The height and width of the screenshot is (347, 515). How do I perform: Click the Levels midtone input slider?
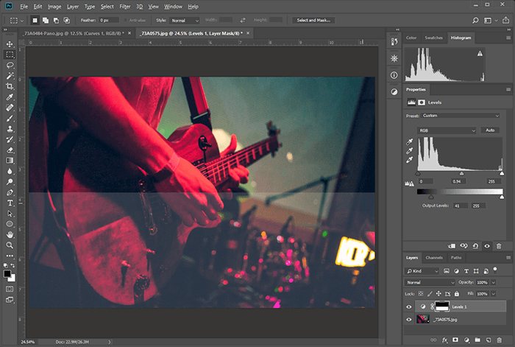click(x=461, y=173)
